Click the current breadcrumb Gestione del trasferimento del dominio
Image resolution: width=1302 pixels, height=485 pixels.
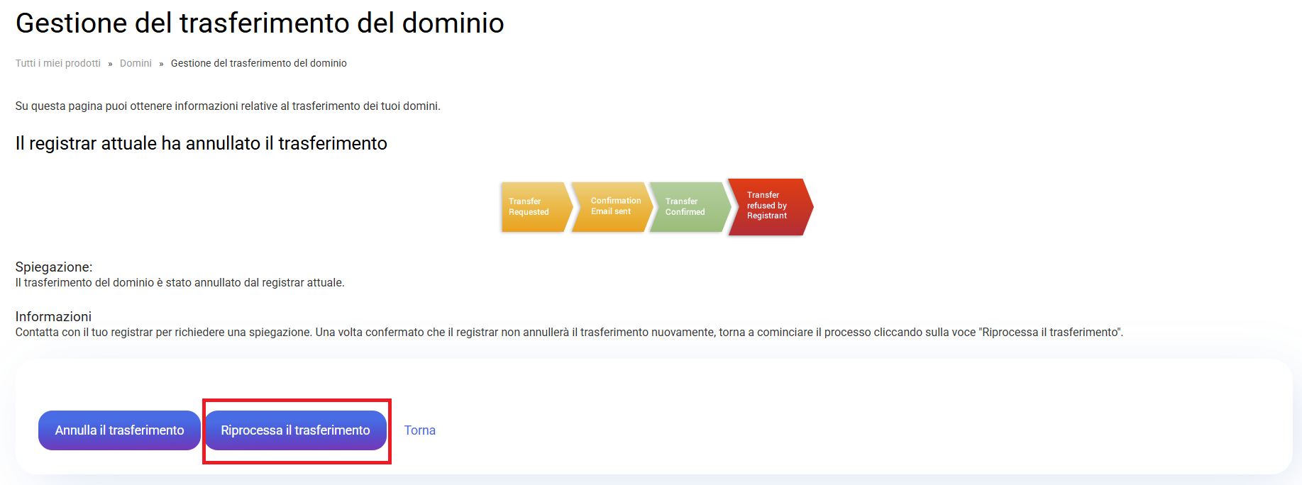point(258,63)
